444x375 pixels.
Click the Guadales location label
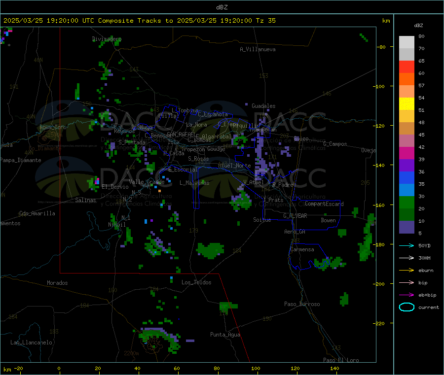point(263,106)
